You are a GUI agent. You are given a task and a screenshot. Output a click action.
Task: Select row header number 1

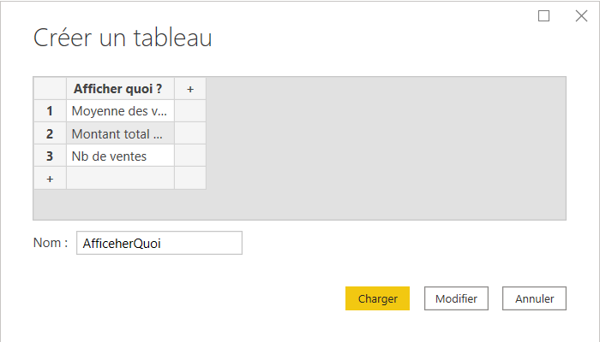coord(50,111)
